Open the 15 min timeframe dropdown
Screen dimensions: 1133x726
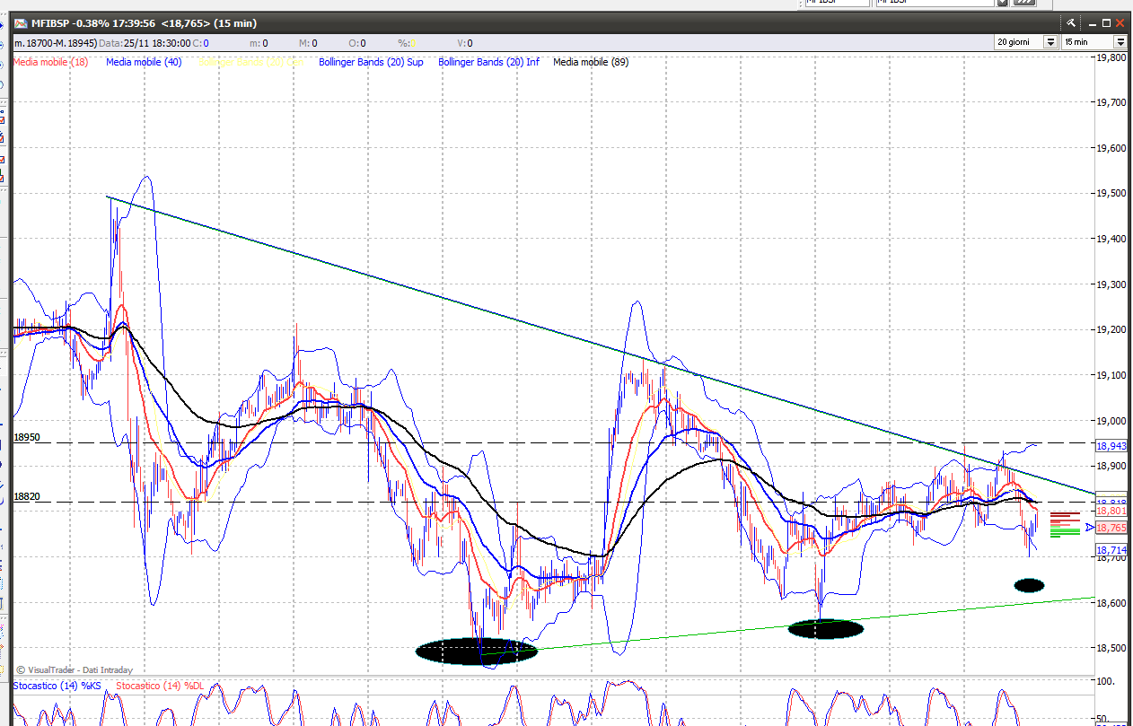1120,42
